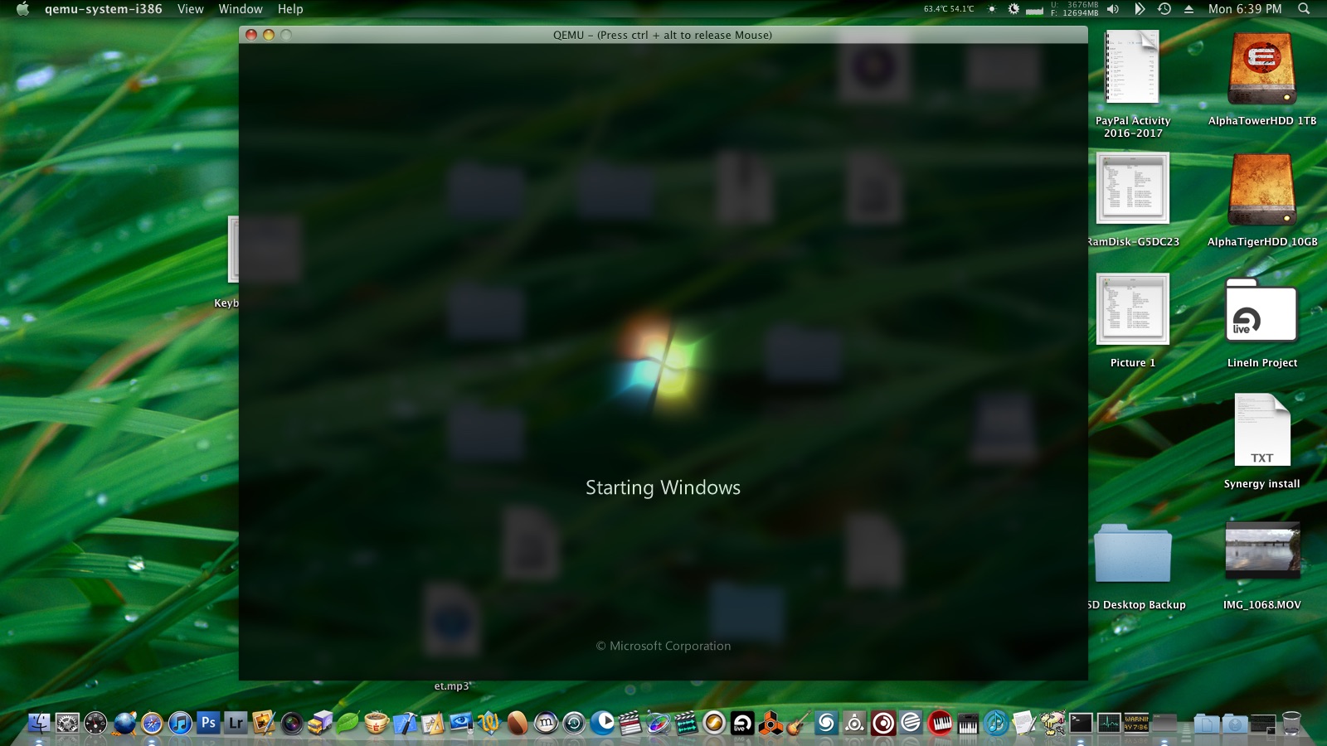Open the qemu-system-i386 application menu
The width and height of the screenshot is (1327, 746).
[103, 9]
